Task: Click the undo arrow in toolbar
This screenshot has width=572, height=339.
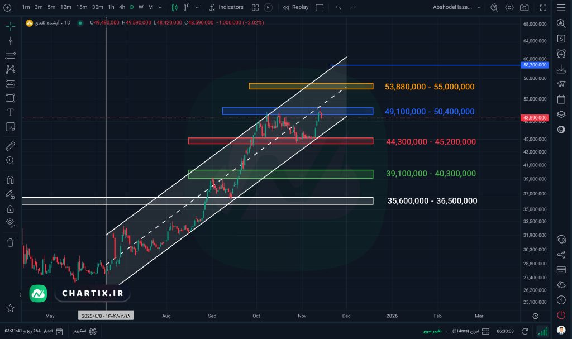Action: click(x=338, y=7)
